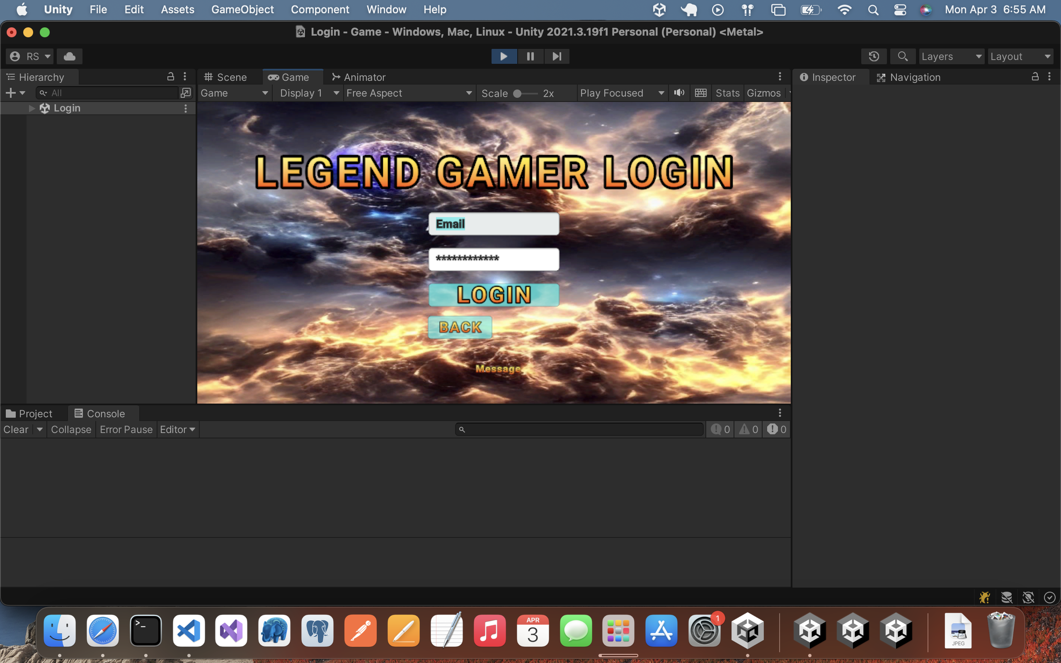This screenshot has height=663, width=1061.
Task: Toggle Error Pause in Console
Action: [x=126, y=429]
